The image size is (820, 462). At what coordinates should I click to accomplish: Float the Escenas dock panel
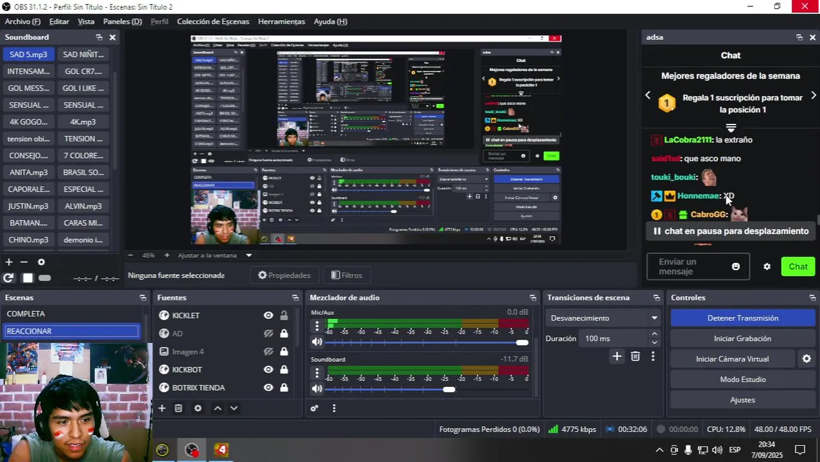[142, 298]
